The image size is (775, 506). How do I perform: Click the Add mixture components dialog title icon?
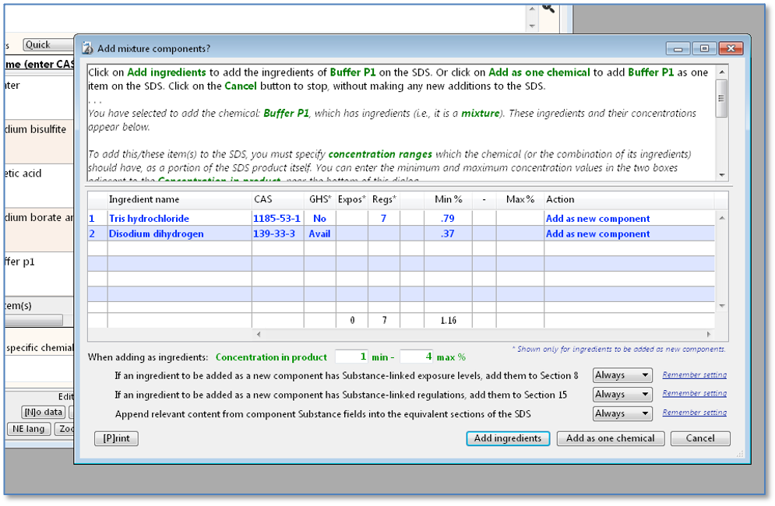pyautogui.click(x=87, y=48)
